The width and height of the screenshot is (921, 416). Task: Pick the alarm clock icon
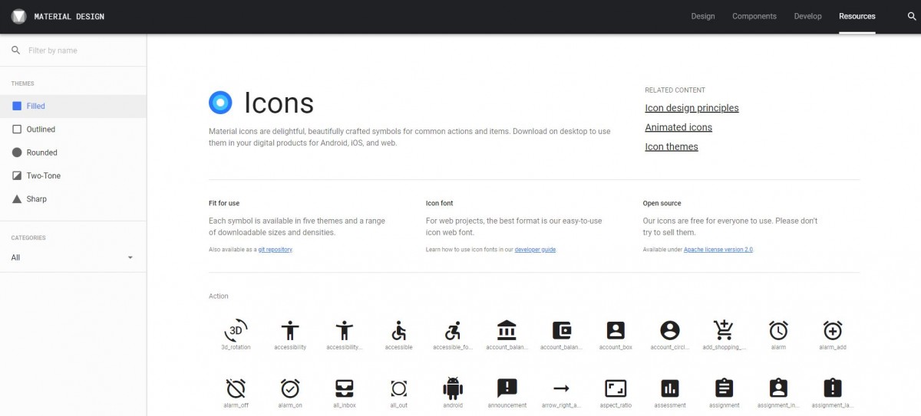[x=778, y=330]
